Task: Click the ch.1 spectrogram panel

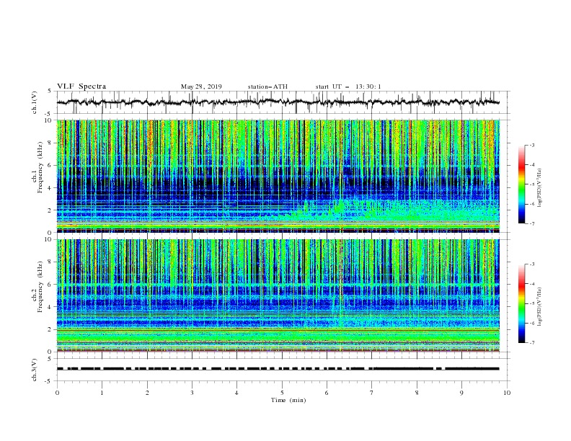Action: [278, 176]
